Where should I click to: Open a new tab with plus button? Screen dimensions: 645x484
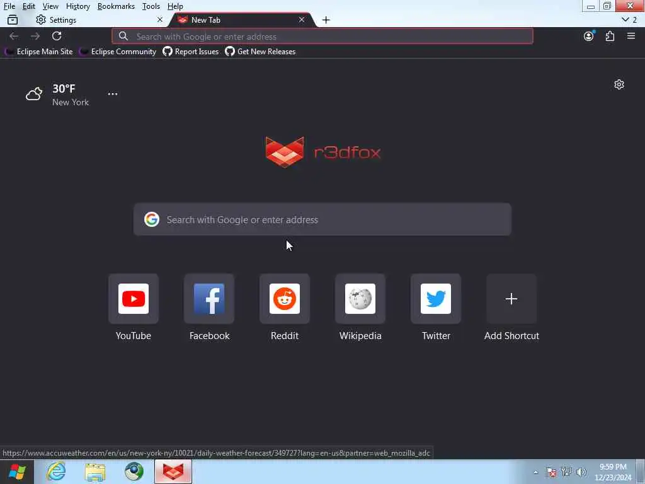click(326, 20)
